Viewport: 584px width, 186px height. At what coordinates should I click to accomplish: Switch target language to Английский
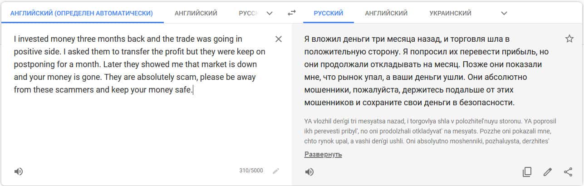386,13
